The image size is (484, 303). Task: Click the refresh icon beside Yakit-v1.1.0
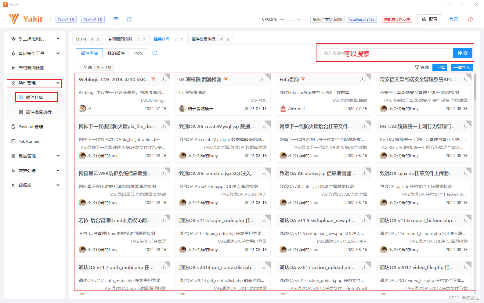tap(129, 19)
